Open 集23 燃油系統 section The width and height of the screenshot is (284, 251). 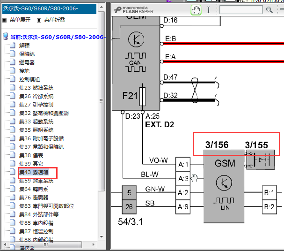coord(36,88)
